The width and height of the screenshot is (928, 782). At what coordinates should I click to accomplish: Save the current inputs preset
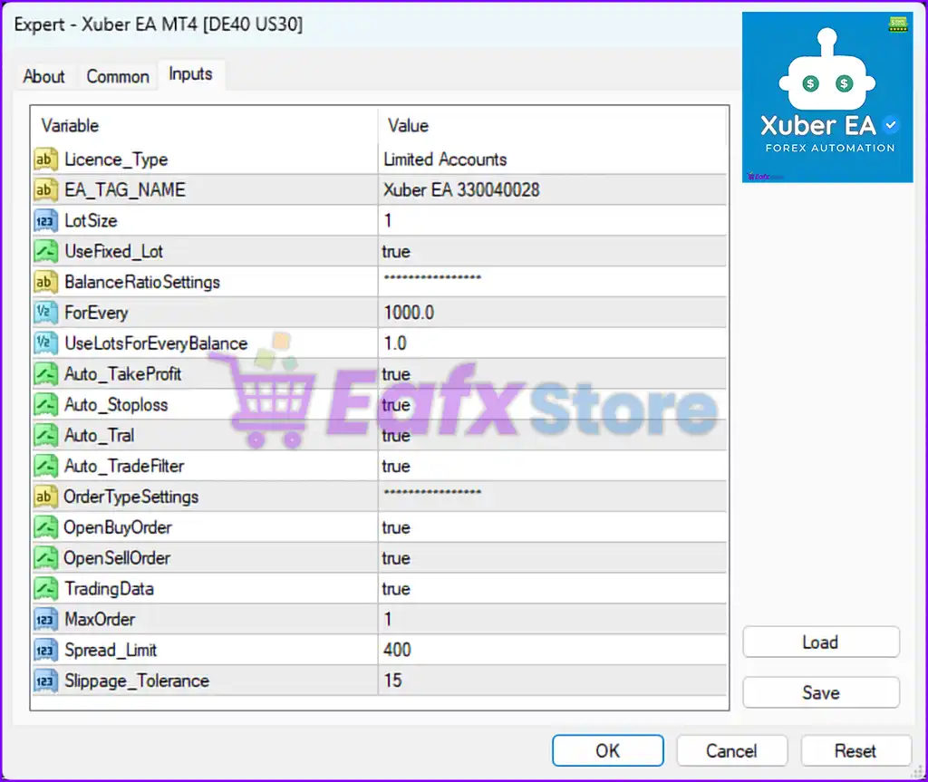click(821, 692)
